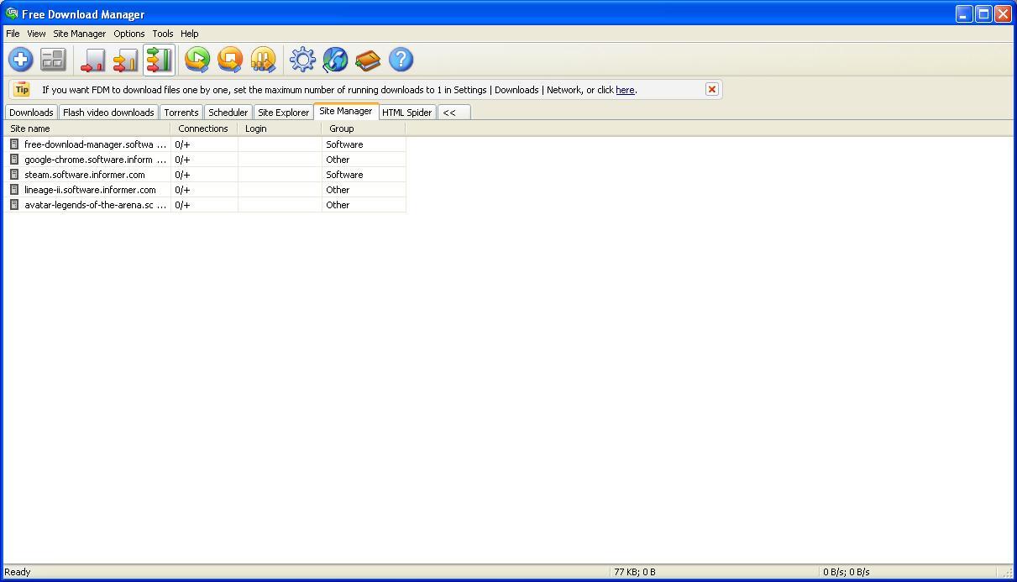
Task: Stop downloads using the orange arrow icon
Action: click(229, 60)
